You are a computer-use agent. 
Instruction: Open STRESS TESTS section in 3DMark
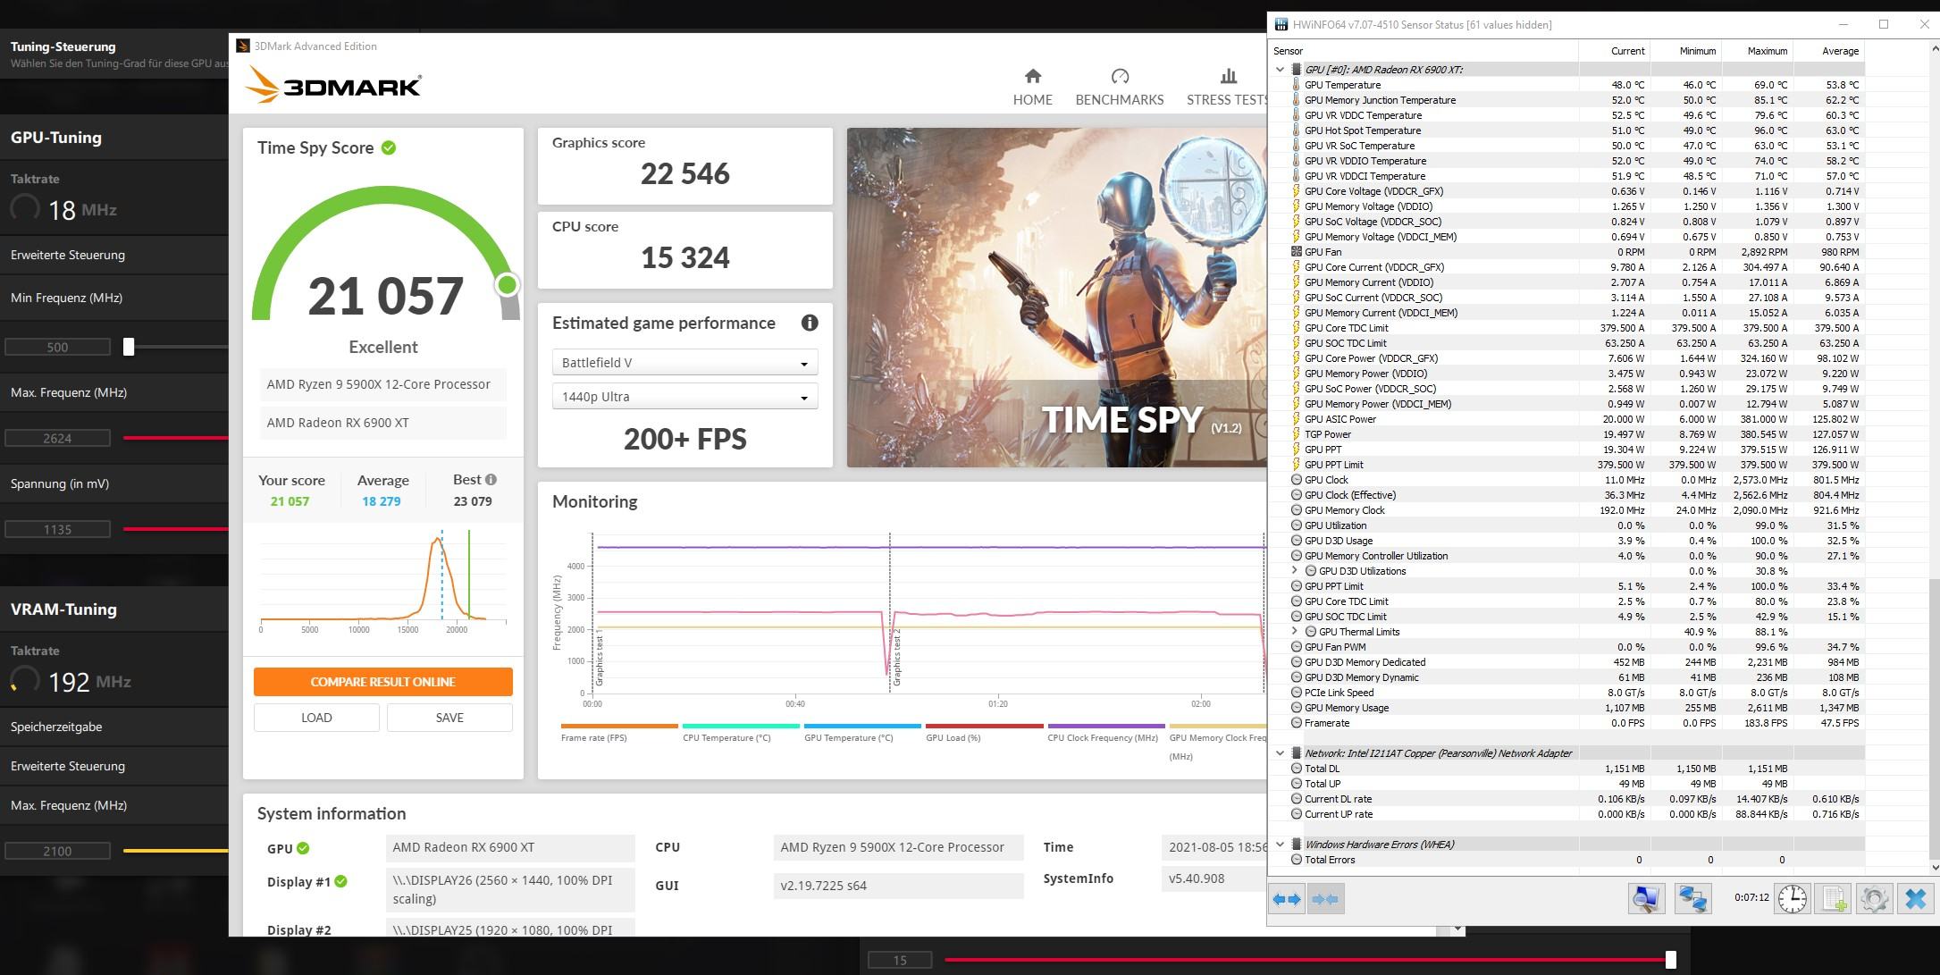pyautogui.click(x=1227, y=87)
